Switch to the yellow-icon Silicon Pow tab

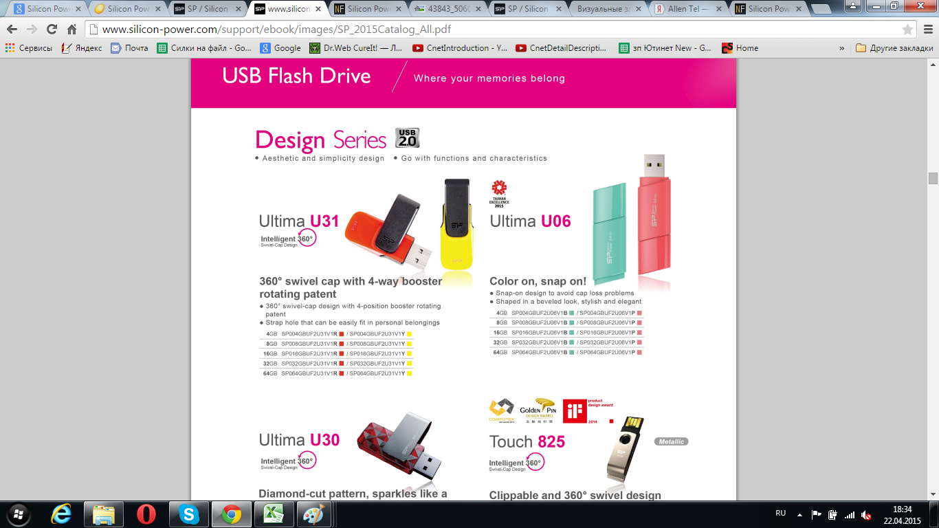click(x=128, y=9)
